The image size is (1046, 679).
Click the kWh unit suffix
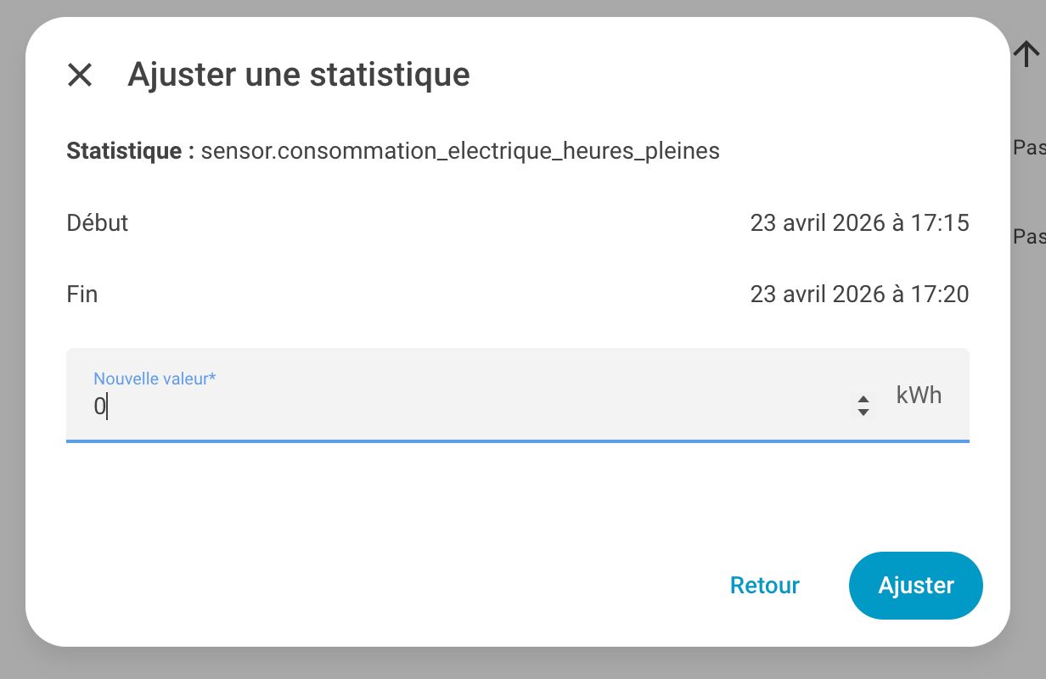919,396
